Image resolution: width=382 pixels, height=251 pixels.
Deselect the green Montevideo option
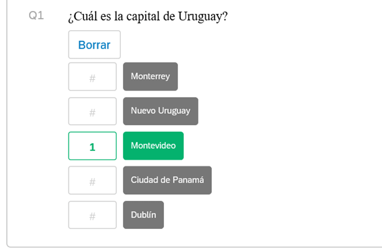point(153,145)
